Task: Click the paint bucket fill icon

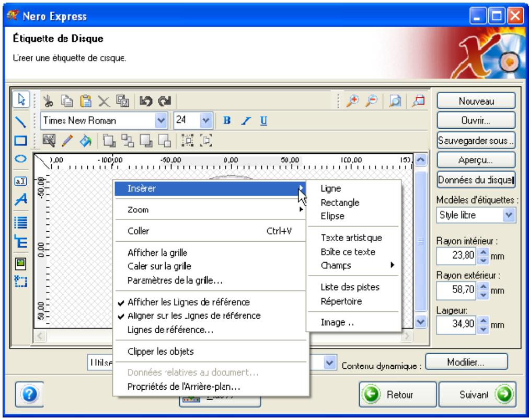Action: tap(86, 140)
